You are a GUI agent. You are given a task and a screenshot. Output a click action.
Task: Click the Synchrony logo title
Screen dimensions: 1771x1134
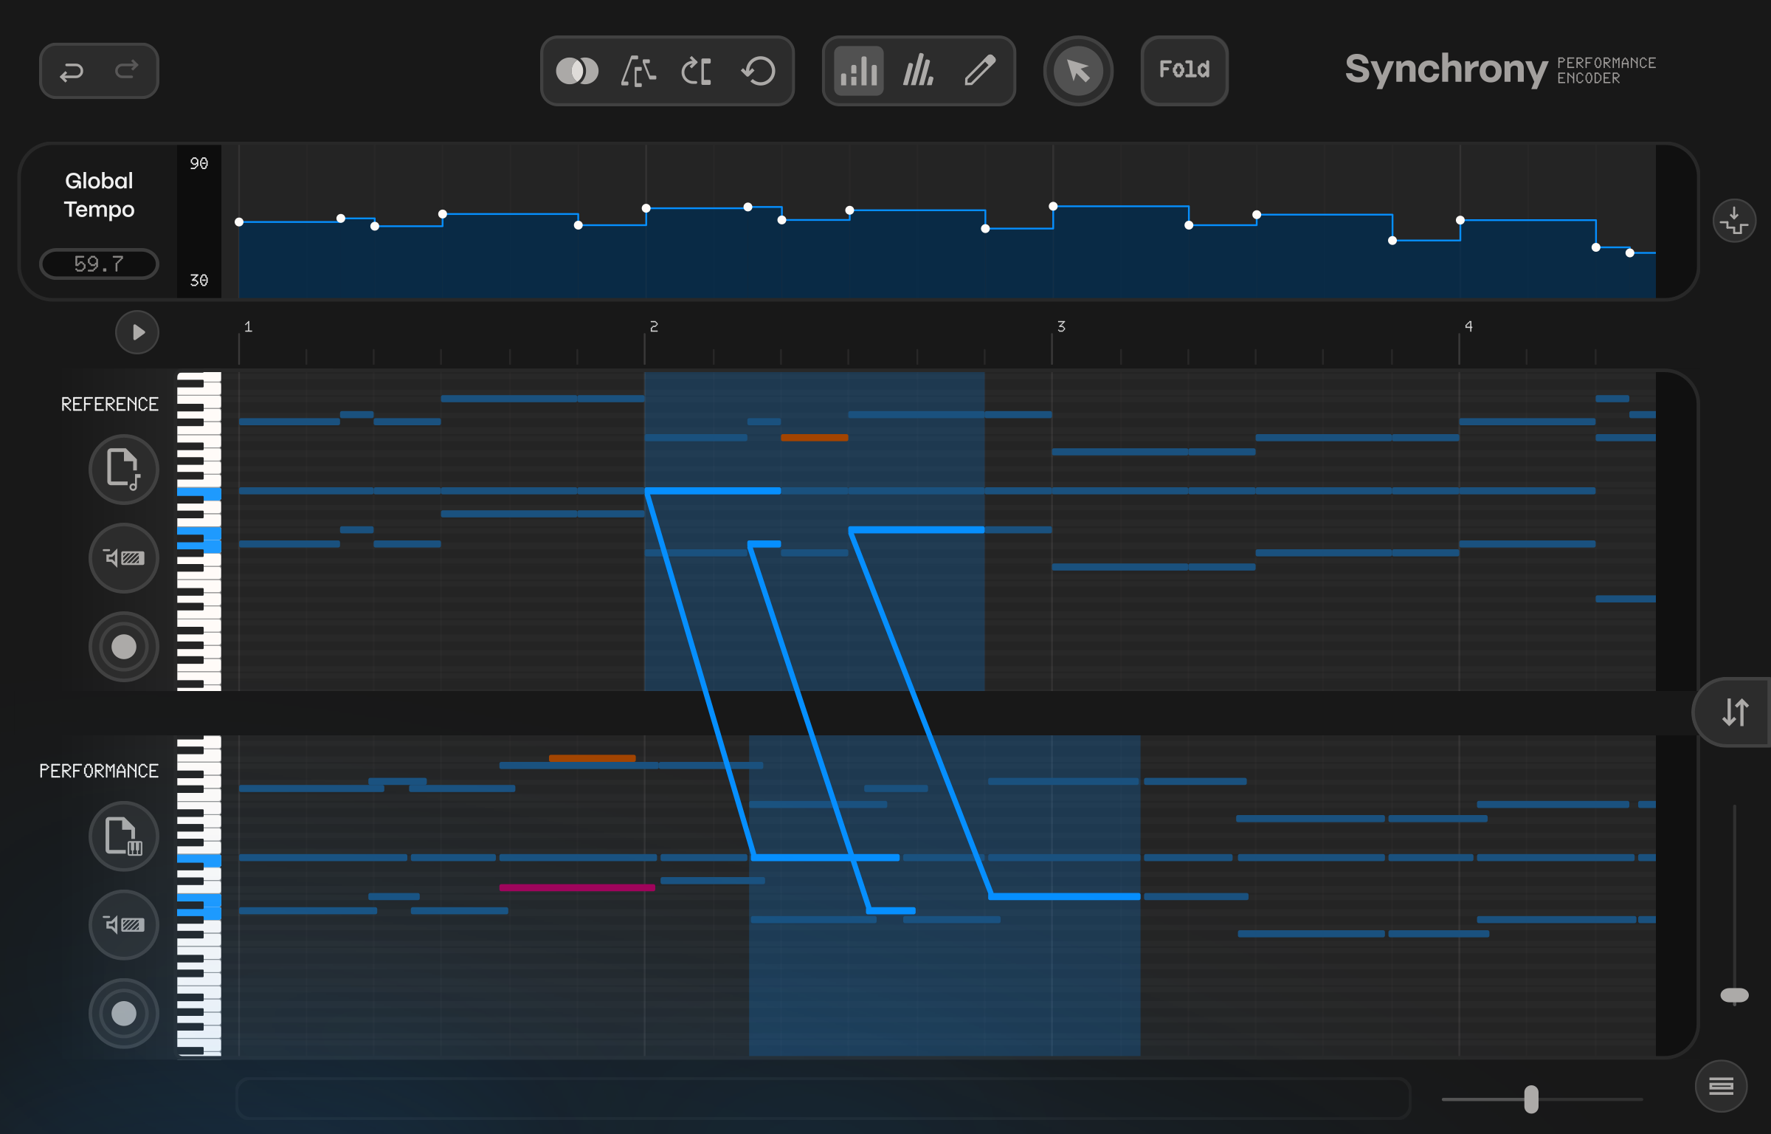click(x=1446, y=70)
